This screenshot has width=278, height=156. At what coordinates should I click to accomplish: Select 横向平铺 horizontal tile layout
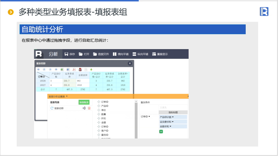pos(121,54)
